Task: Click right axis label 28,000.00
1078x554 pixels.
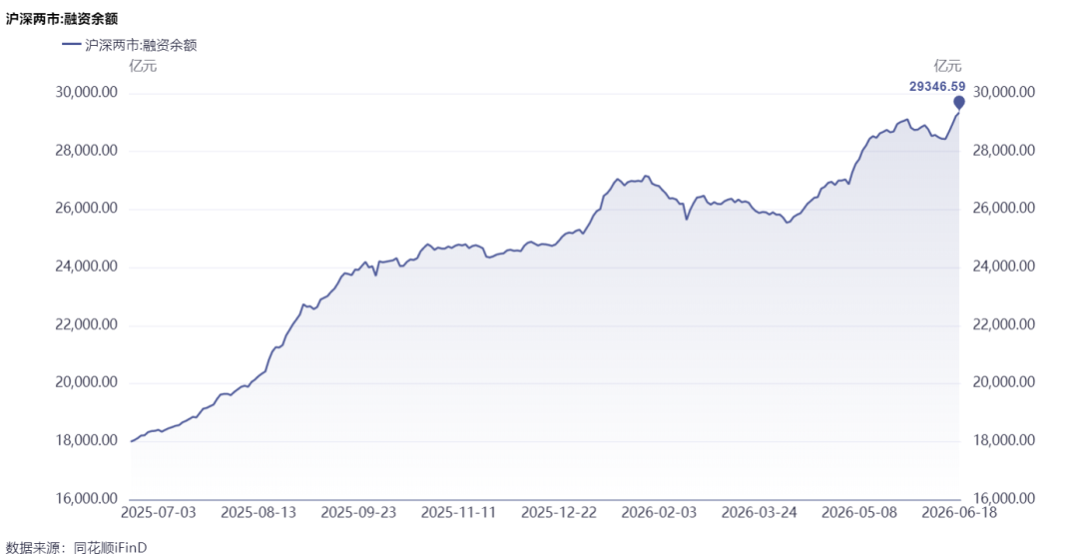Action: (1004, 150)
